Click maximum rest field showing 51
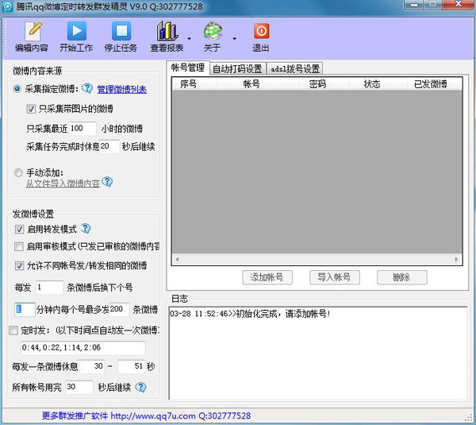The width and height of the screenshot is (476, 425). point(132,366)
